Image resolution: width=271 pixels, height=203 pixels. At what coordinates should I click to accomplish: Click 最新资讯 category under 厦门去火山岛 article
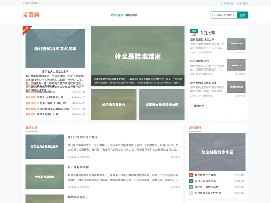point(85,157)
